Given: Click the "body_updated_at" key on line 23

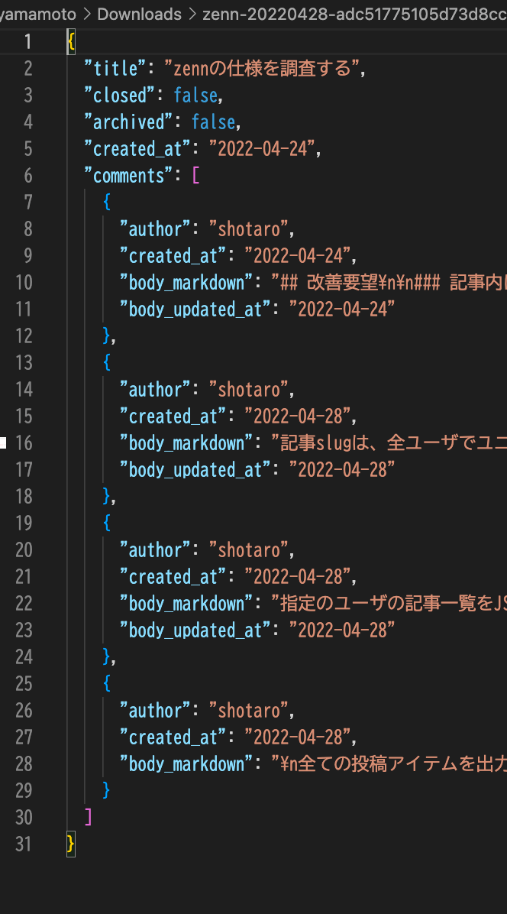Looking at the screenshot, I should pos(195,630).
